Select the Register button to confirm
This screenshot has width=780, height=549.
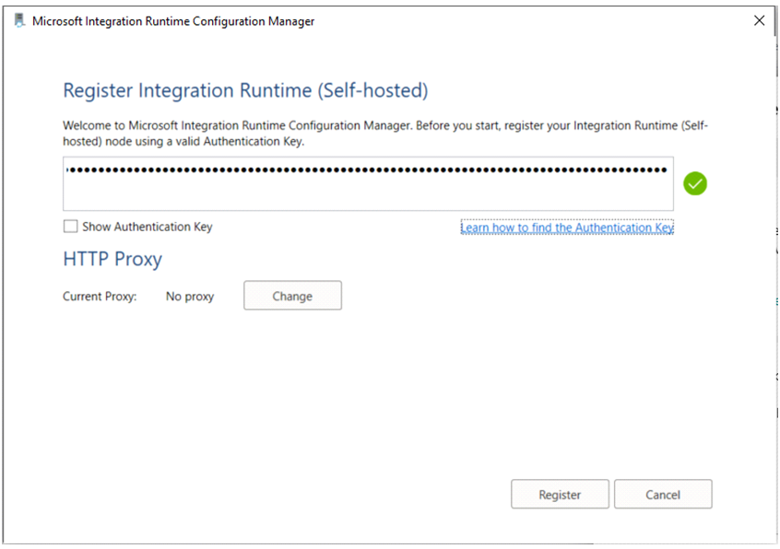(560, 494)
